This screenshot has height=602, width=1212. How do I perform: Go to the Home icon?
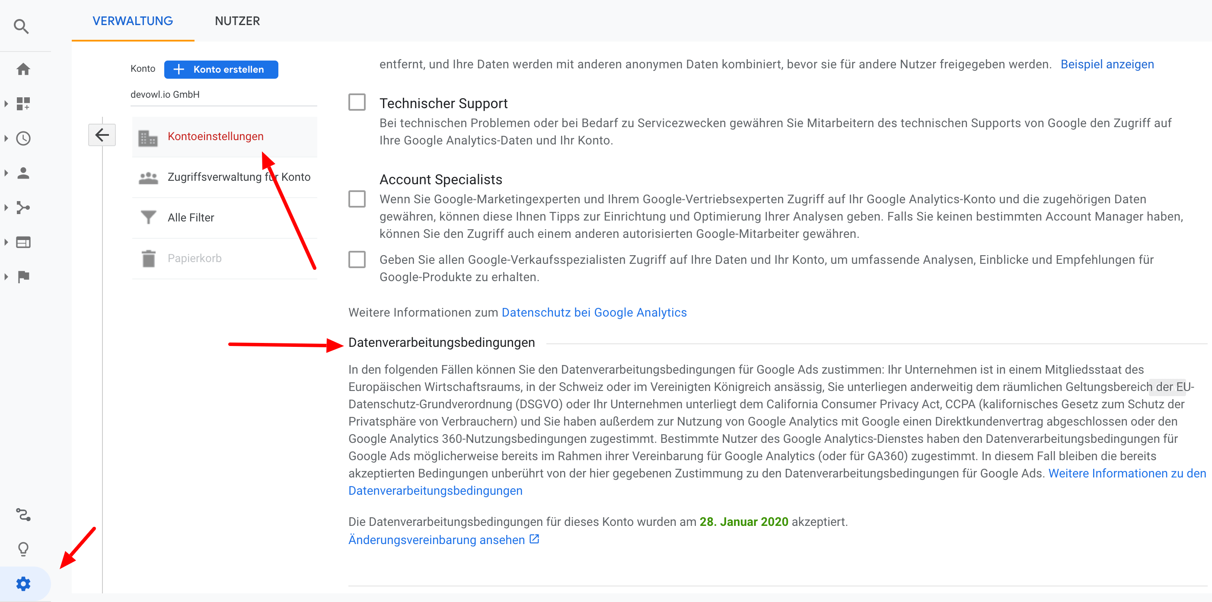22,69
